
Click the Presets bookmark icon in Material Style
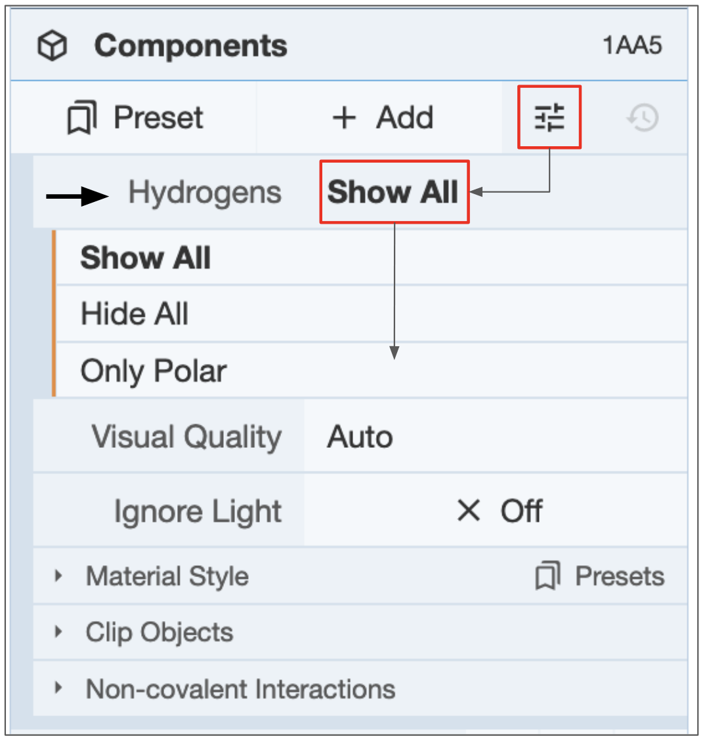click(547, 576)
